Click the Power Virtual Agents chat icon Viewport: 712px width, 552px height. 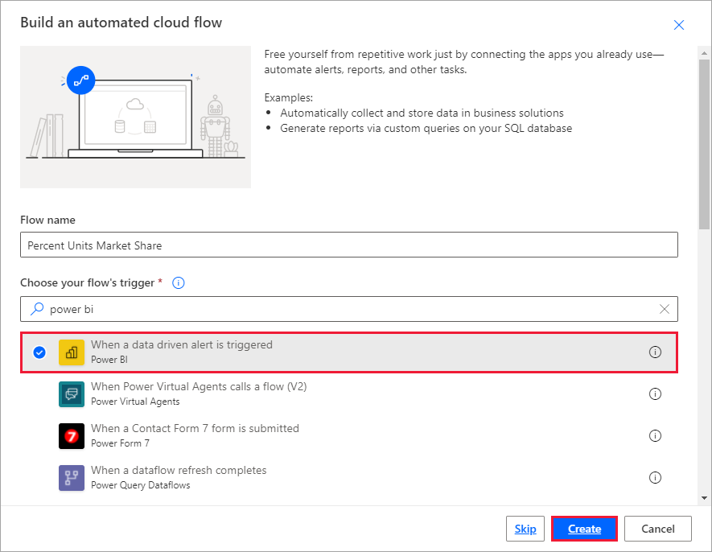click(72, 393)
